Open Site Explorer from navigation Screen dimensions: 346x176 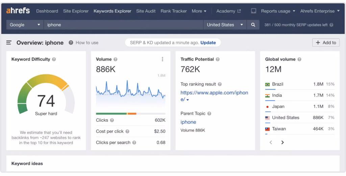pos(76,11)
